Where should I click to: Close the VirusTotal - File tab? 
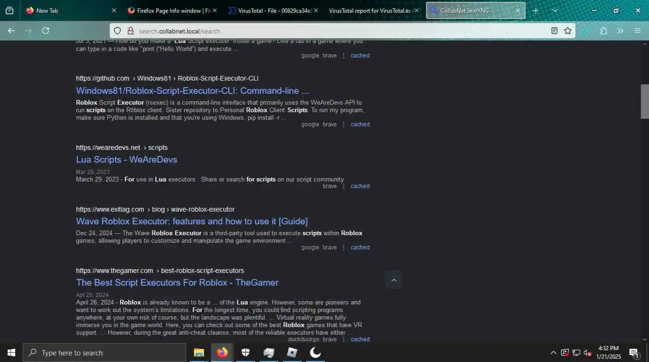(x=316, y=10)
